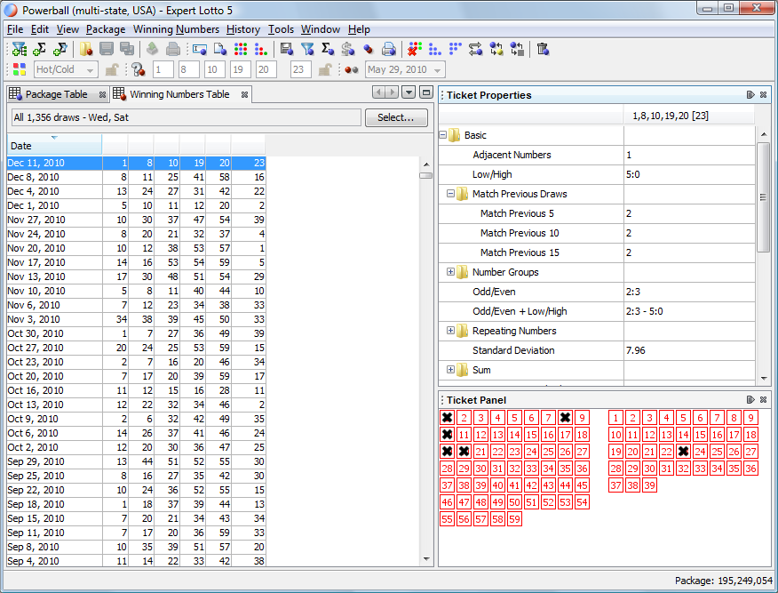Click the Select... button

[396, 117]
